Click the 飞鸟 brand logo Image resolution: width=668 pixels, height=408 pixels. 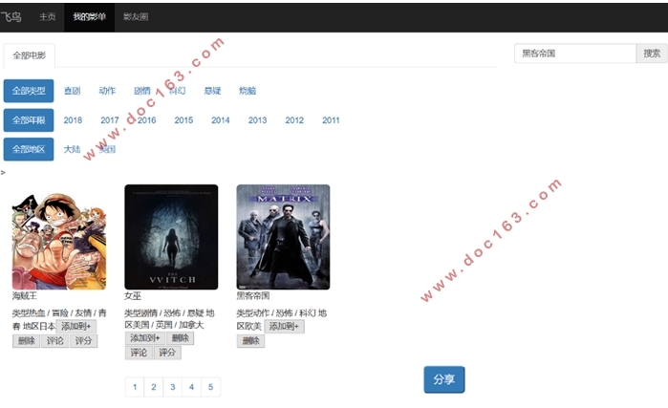(x=11, y=17)
